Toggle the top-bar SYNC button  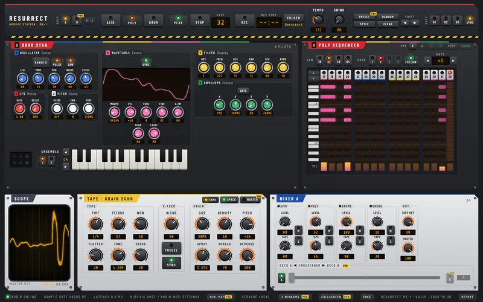(470, 21)
